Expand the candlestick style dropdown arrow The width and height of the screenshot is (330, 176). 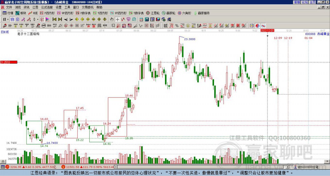click(x=38, y=19)
